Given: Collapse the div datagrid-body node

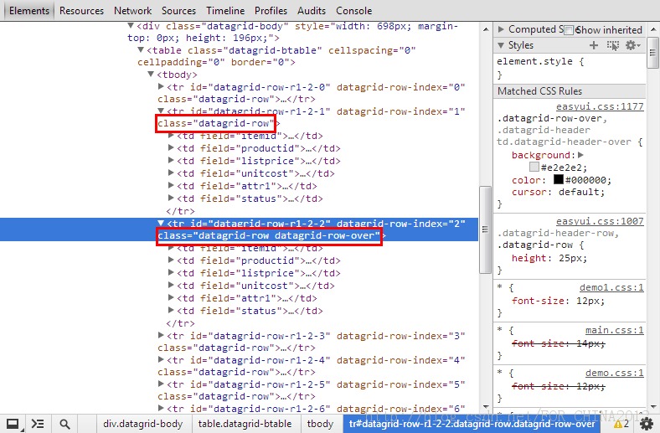Looking at the screenshot, I should tap(131, 26).
